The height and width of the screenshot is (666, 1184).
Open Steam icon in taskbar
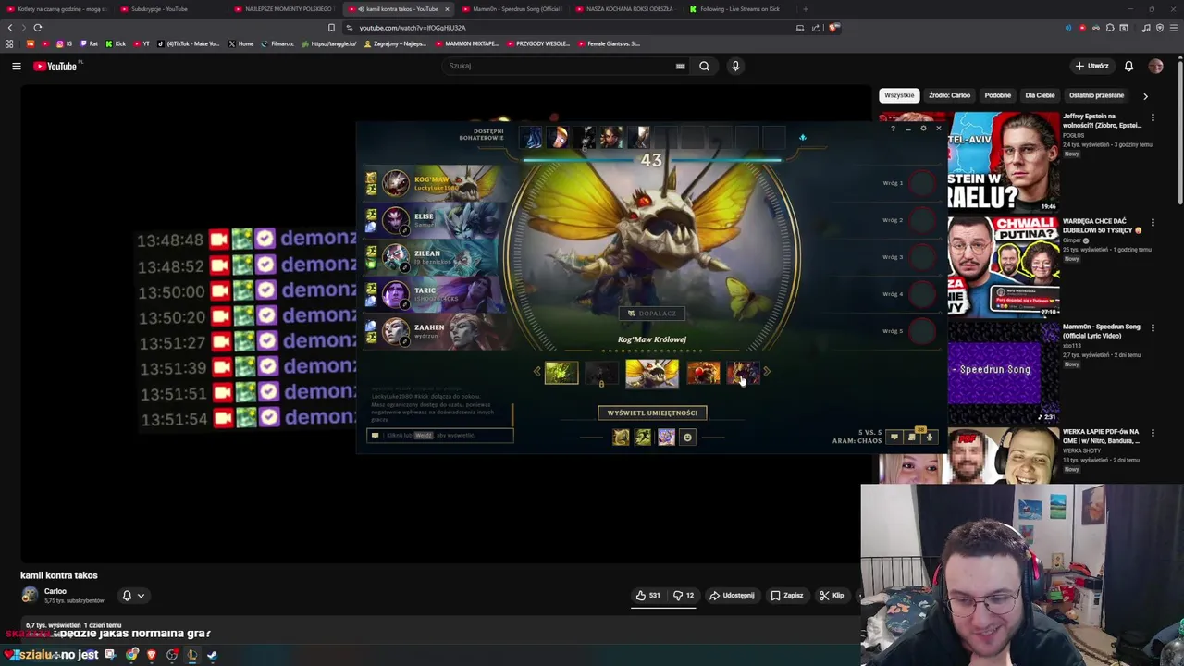[x=212, y=655]
